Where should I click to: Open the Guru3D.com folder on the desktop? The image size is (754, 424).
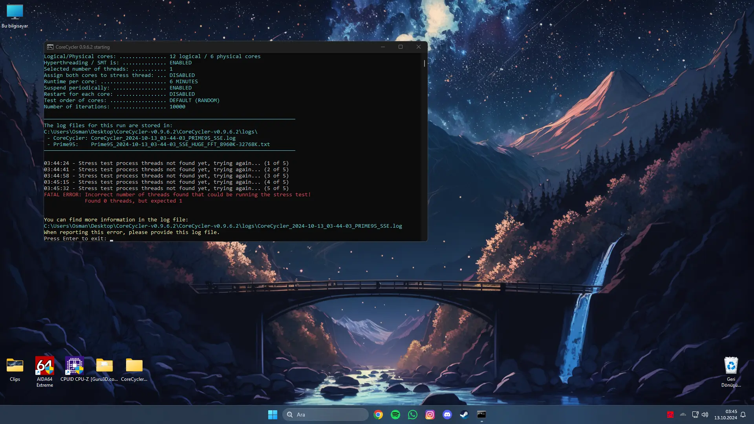(104, 369)
